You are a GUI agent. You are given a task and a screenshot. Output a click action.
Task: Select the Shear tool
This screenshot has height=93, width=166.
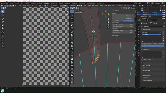coord(72,75)
